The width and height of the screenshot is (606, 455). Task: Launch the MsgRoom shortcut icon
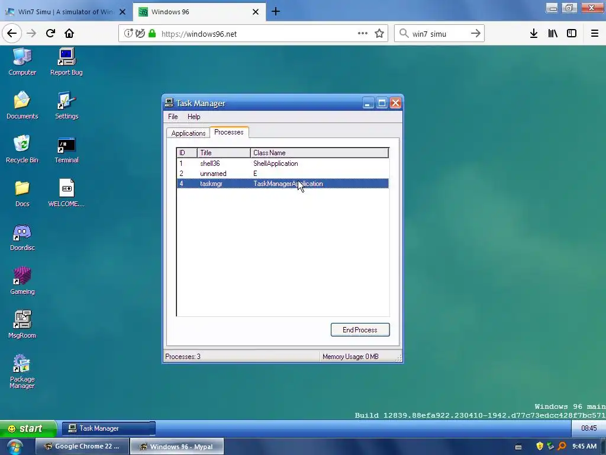coord(22,325)
